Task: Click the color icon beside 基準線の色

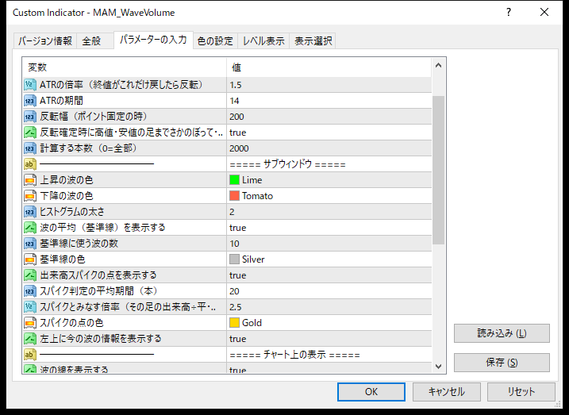Action: click(x=30, y=259)
